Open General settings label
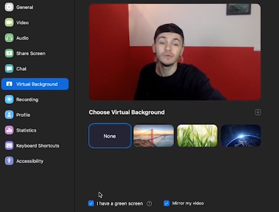Image resolution: width=279 pixels, height=212 pixels. 25,7
